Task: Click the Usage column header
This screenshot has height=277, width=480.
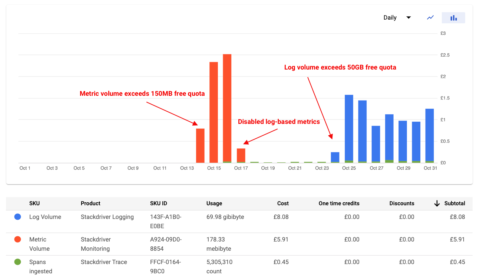Action: (x=214, y=203)
